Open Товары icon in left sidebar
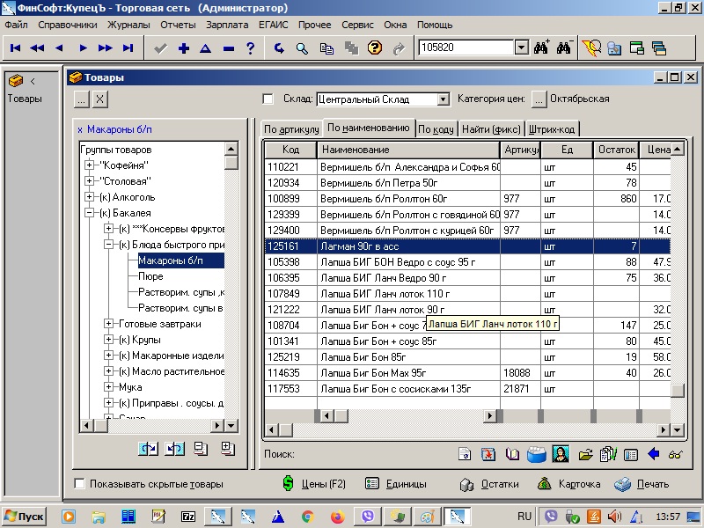704x528 pixels. pyautogui.click(x=16, y=81)
